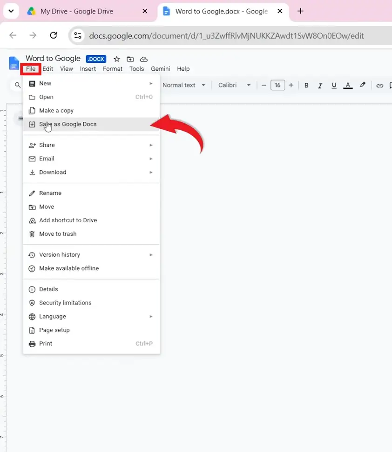Increase font size with plus button
392x452 pixels.
(x=291, y=85)
